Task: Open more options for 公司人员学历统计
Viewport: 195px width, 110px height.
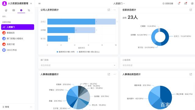Action: coord(115,10)
